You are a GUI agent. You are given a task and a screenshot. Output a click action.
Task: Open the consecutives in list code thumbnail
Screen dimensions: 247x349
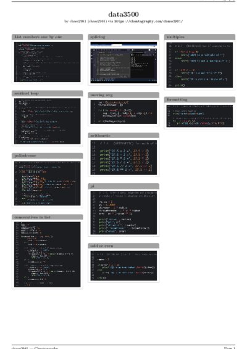click(48, 255)
